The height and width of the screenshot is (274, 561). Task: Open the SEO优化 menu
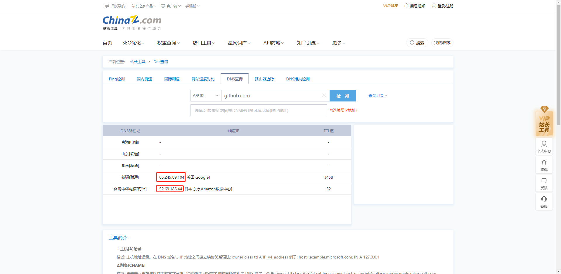coord(133,43)
